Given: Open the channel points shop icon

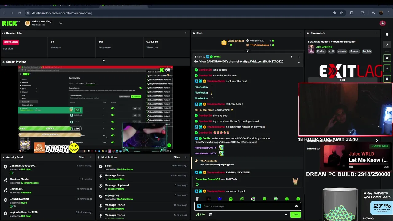Looking at the screenshot, I should pos(211,215).
